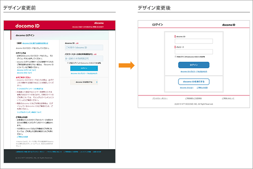Click the docomo ID logo in the new design's header
The height and width of the screenshot is (169, 253).
point(229,25)
